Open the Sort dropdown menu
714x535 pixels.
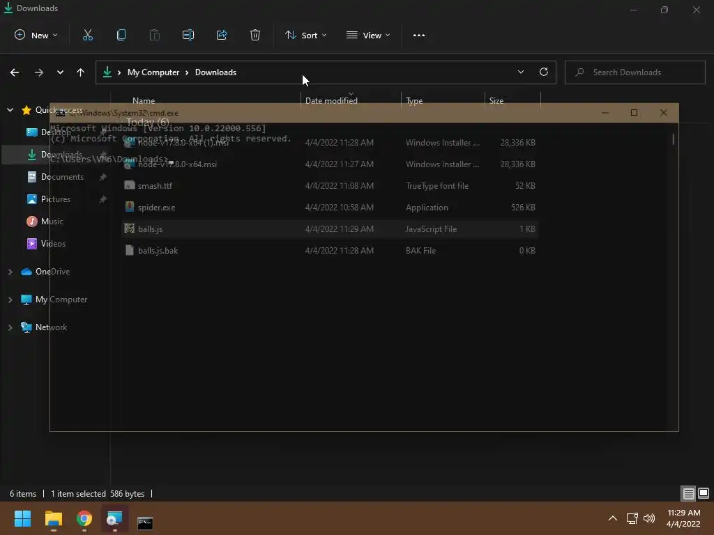tap(305, 35)
